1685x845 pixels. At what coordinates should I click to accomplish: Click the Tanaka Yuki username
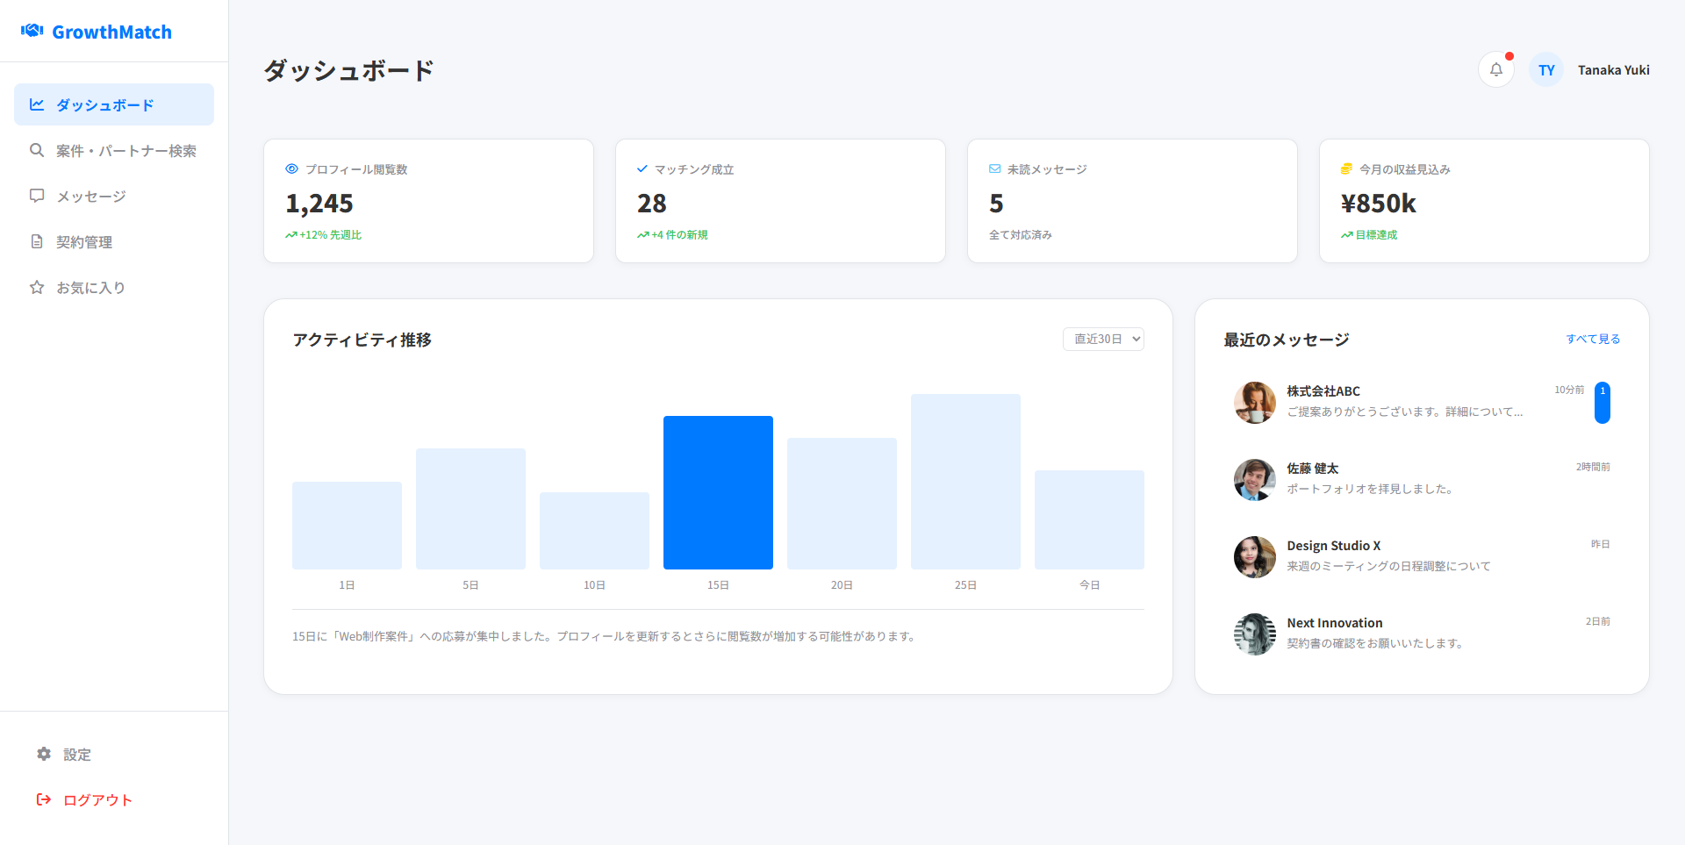1613,70
